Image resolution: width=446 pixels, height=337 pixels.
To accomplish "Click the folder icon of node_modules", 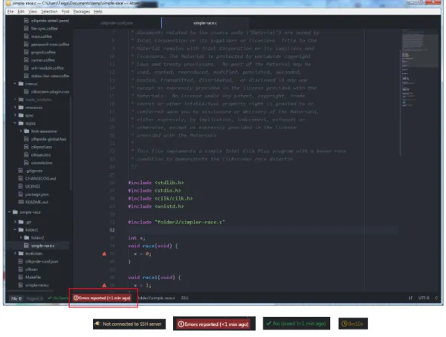I will coord(21,99).
